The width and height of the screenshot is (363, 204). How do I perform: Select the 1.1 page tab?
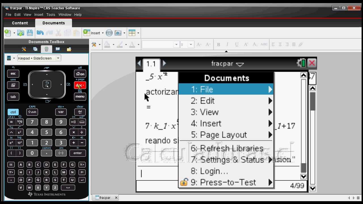click(151, 64)
